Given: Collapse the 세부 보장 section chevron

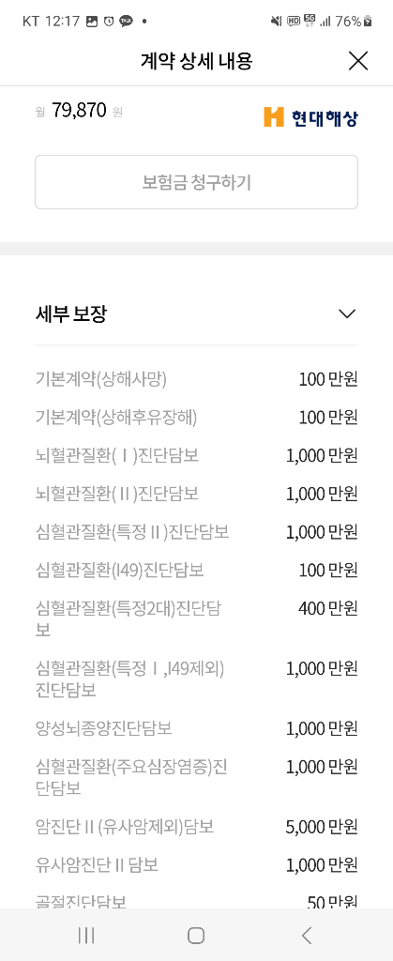Looking at the screenshot, I should (x=347, y=314).
